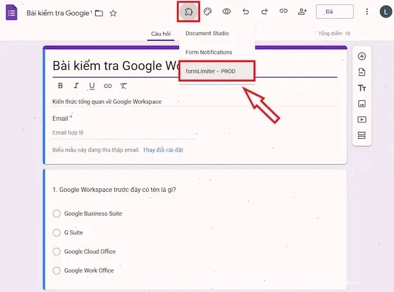This screenshot has width=394, height=292.
Task: Redo last change
Action: 264,11
